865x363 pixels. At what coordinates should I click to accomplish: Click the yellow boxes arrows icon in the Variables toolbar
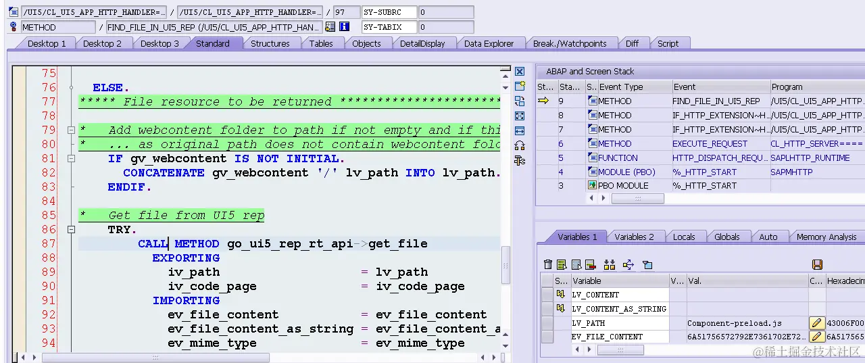tap(610, 264)
